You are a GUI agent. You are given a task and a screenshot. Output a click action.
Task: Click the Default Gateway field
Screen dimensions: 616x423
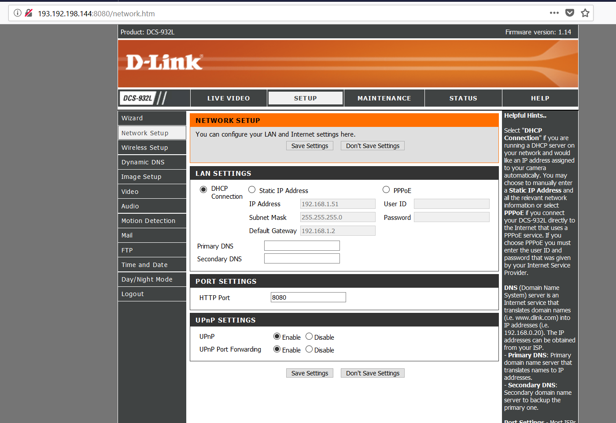tap(338, 231)
